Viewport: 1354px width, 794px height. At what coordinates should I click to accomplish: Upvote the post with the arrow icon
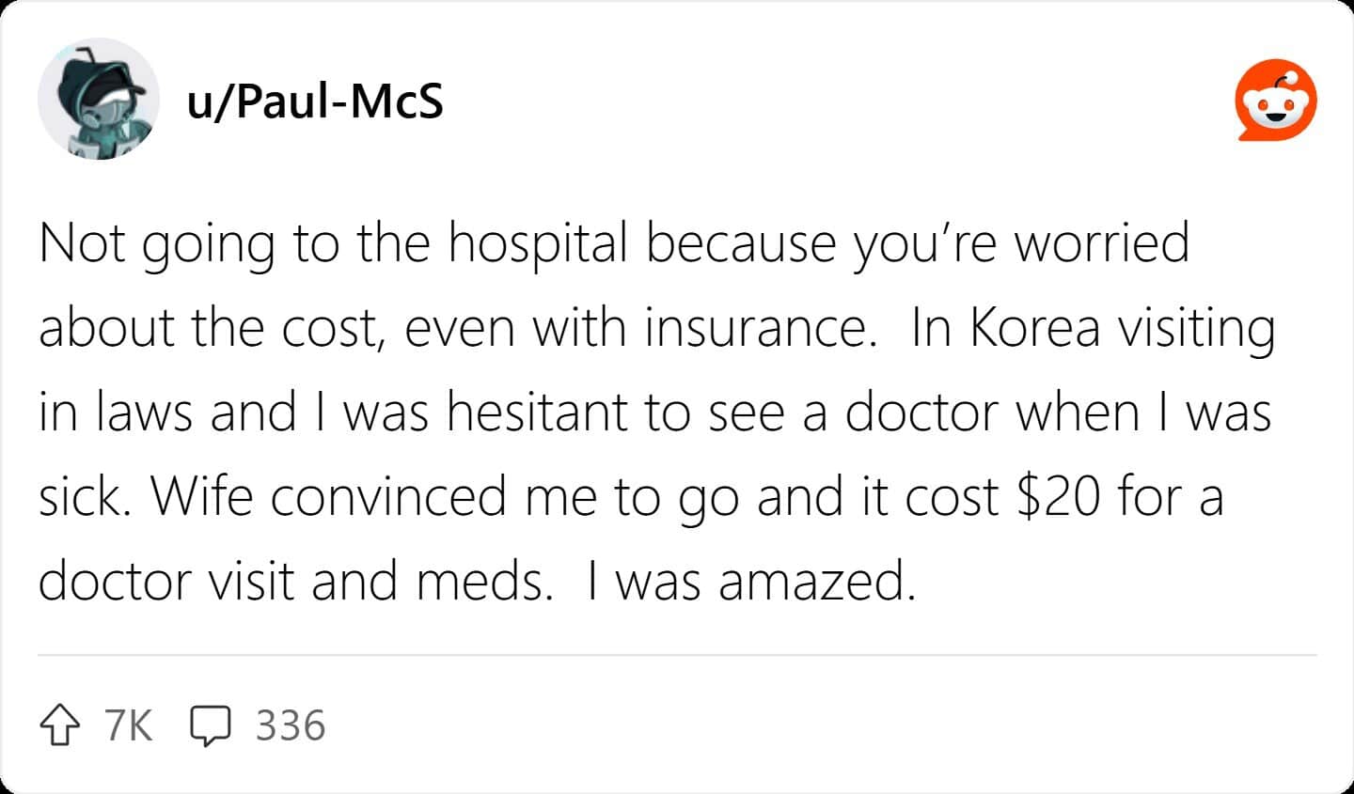point(58,726)
